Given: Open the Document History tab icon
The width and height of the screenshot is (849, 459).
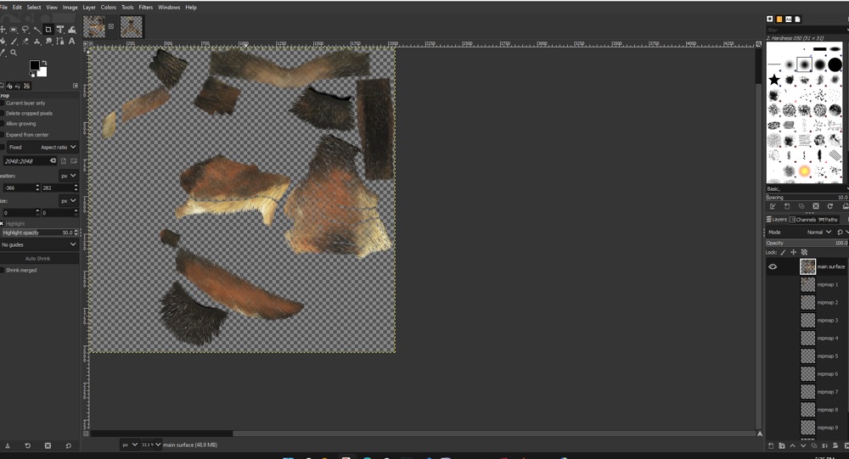Looking at the screenshot, I should [797, 19].
